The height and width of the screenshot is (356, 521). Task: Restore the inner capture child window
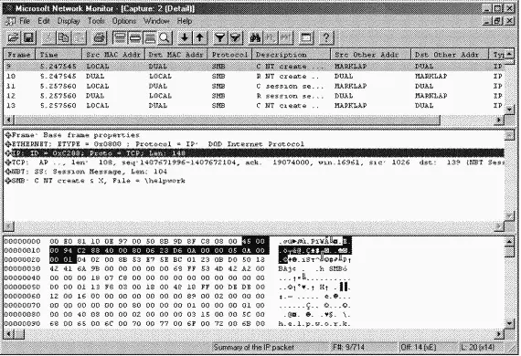(x=498, y=21)
